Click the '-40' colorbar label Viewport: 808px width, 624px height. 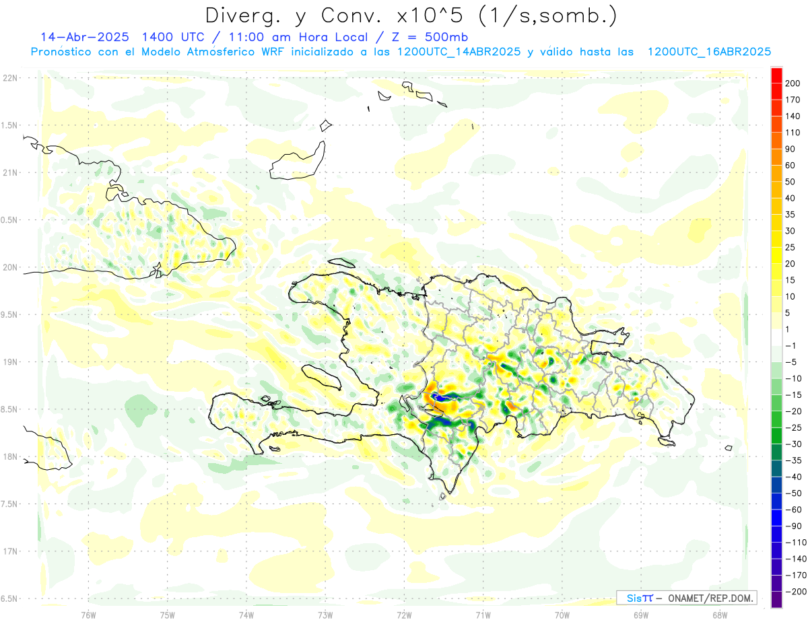point(793,477)
